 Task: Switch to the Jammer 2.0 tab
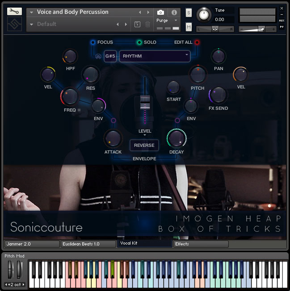click(x=32, y=244)
